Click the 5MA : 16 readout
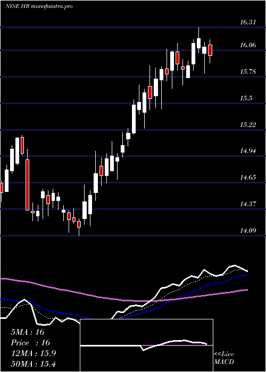The height and width of the screenshot is (372, 266). click(x=27, y=332)
